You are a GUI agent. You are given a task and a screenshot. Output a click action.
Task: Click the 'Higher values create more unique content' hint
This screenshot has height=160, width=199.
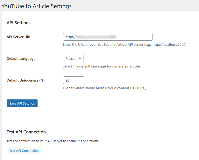[x=105, y=88]
